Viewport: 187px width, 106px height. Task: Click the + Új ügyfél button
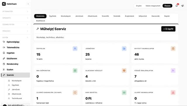pos(168,29)
